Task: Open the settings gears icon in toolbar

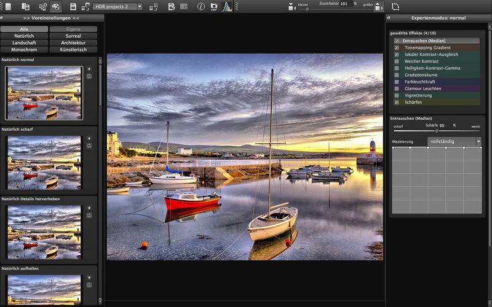Action: click(x=42, y=7)
